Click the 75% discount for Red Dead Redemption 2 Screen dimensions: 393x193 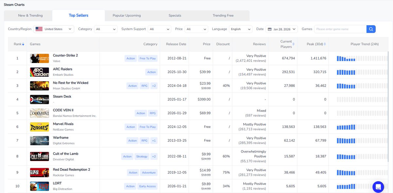(226, 172)
